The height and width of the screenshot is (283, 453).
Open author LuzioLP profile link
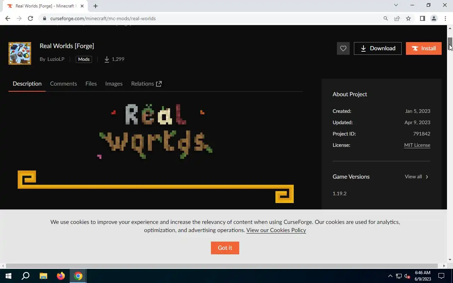pyautogui.click(x=56, y=59)
